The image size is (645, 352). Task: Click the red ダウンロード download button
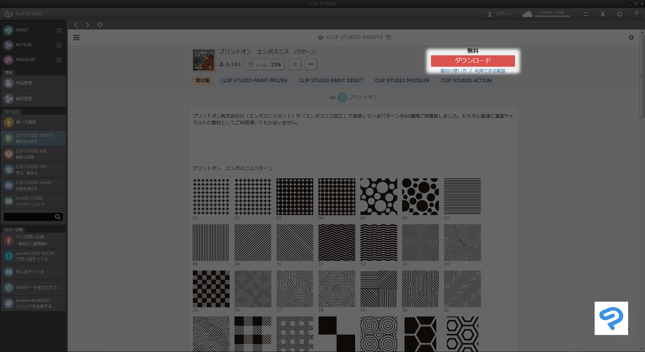473,61
